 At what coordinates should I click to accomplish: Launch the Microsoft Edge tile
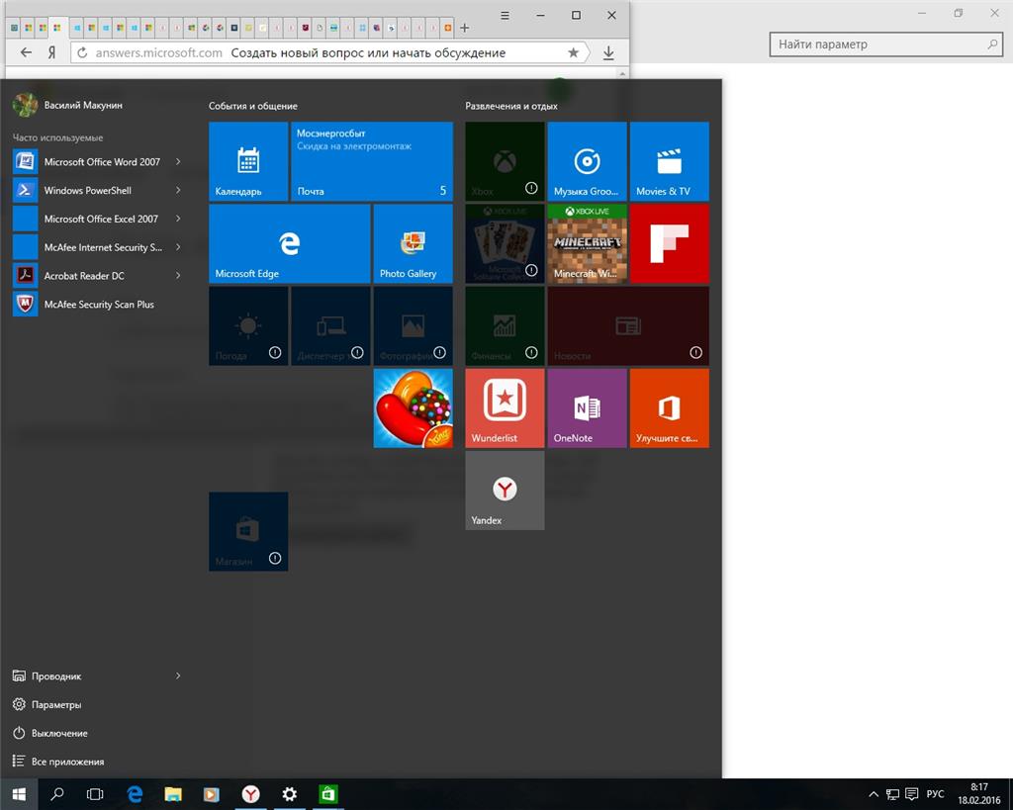click(290, 243)
